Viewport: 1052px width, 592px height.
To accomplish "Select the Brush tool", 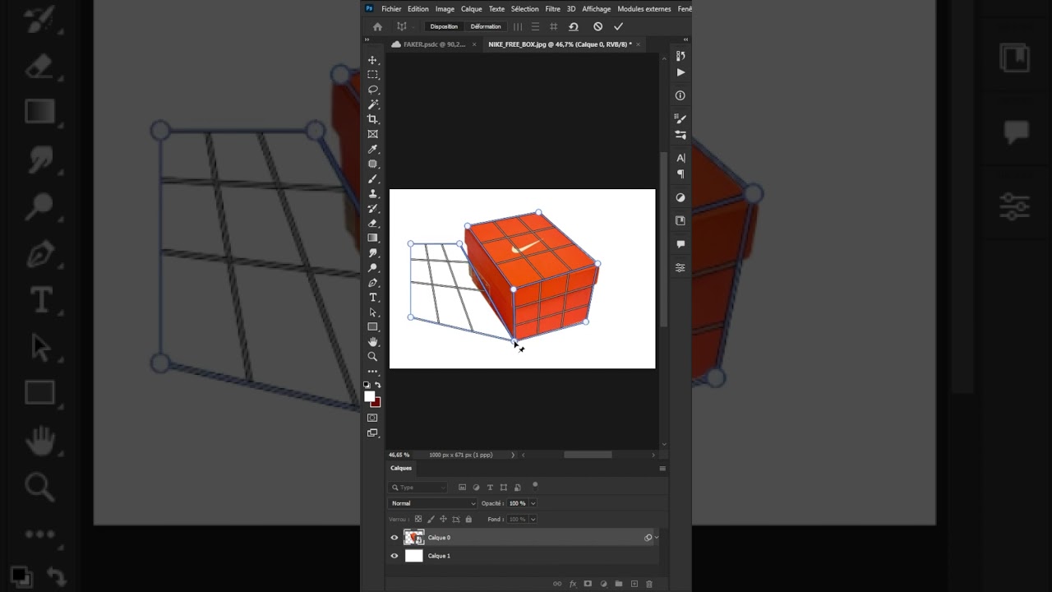I will pyautogui.click(x=372, y=178).
